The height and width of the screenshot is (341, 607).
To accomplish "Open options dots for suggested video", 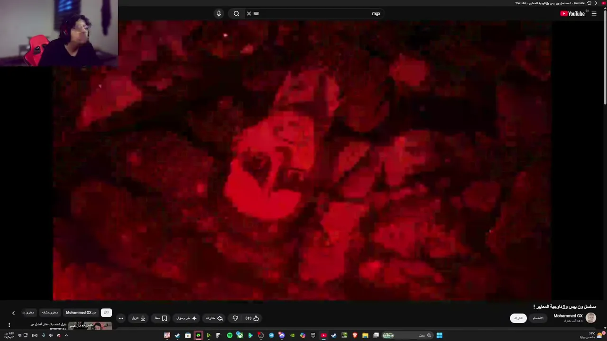I will (x=9, y=325).
